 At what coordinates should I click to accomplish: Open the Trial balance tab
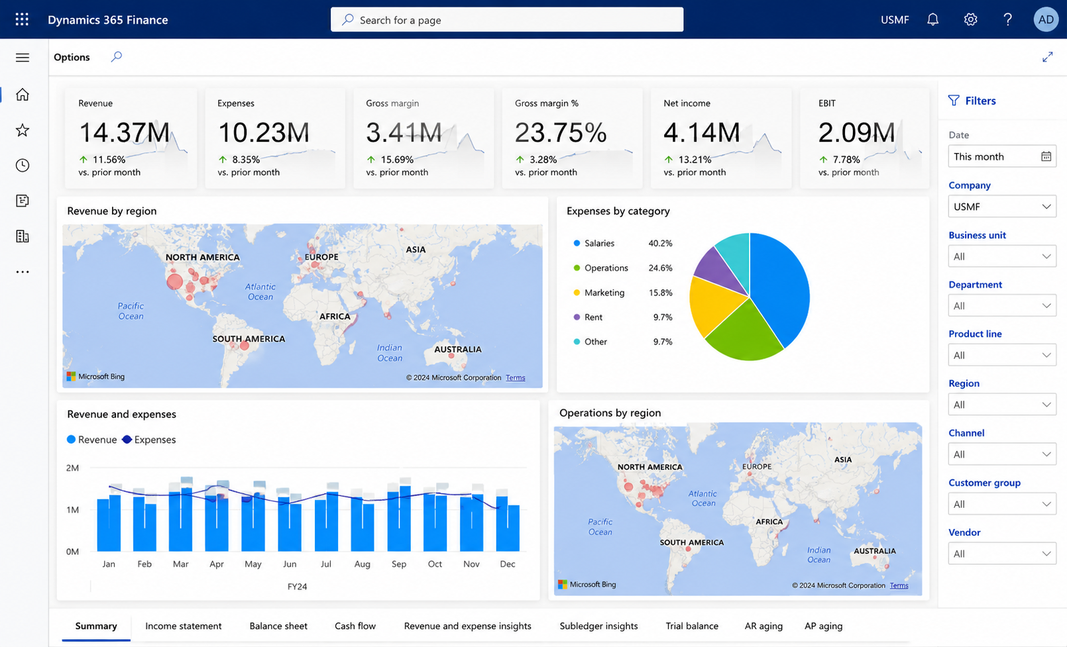tap(692, 626)
